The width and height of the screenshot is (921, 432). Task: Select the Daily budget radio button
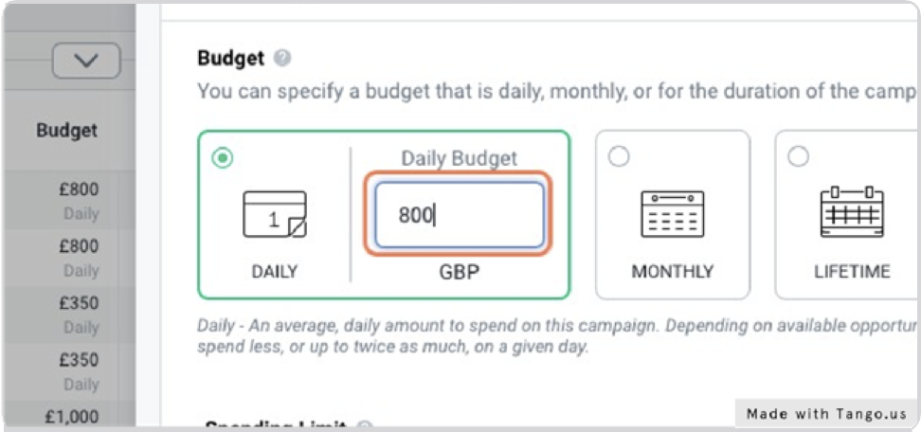222,158
